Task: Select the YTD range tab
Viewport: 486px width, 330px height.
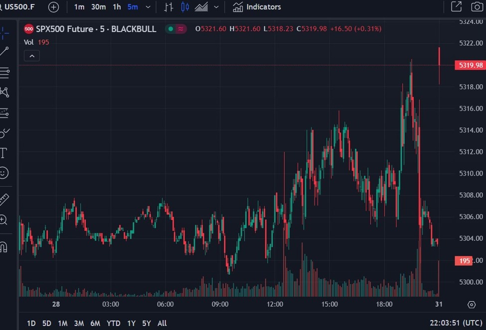Action: click(113, 323)
